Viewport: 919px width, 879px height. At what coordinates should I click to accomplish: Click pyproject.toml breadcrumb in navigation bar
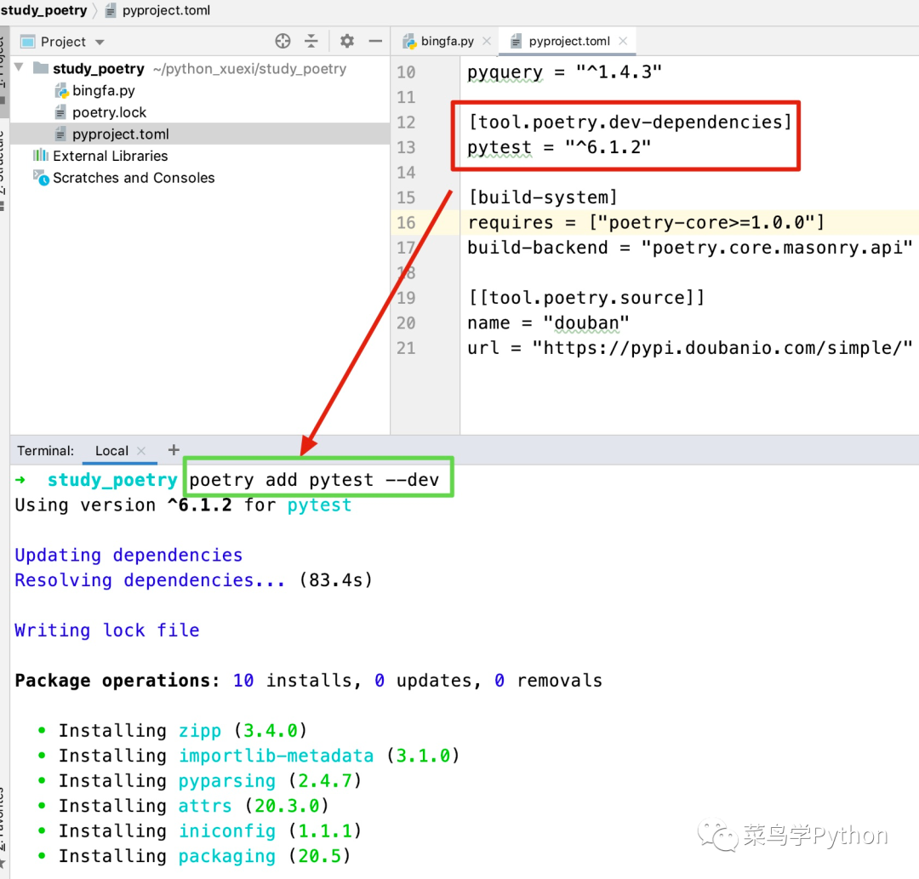tap(166, 10)
